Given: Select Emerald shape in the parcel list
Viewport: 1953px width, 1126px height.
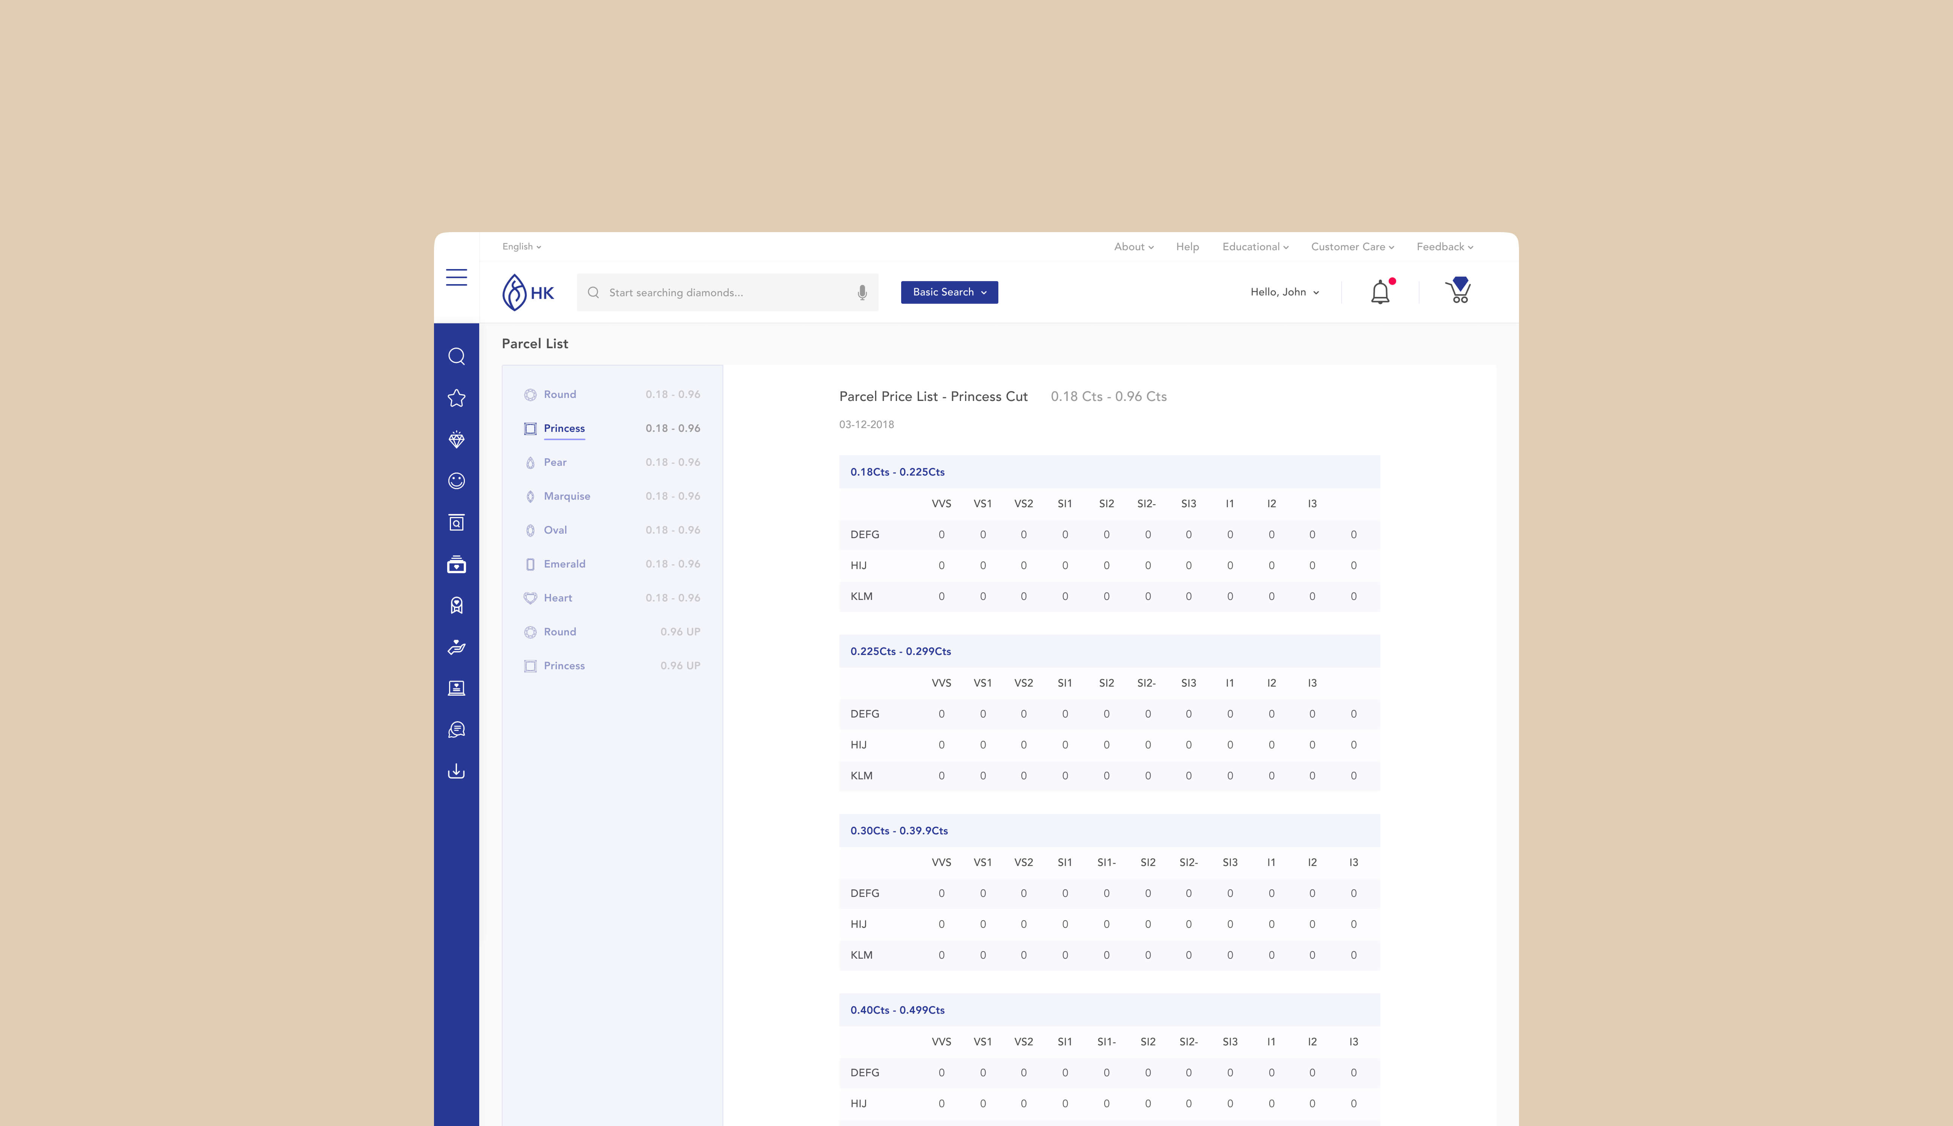Looking at the screenshot, I should pos(564,564).
